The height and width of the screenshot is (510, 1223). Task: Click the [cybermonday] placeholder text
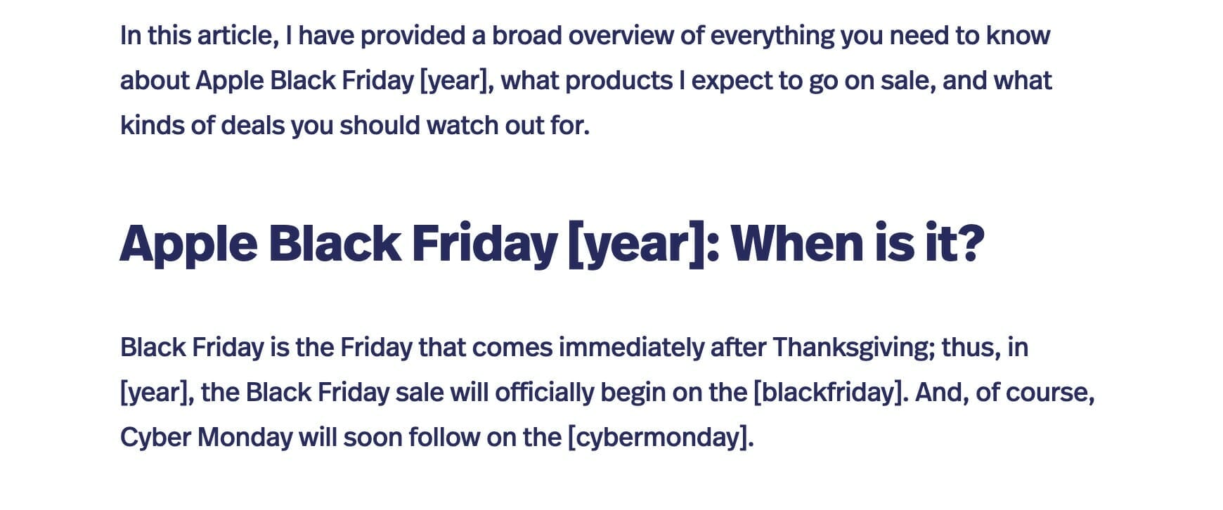click(x=659, y=437)
